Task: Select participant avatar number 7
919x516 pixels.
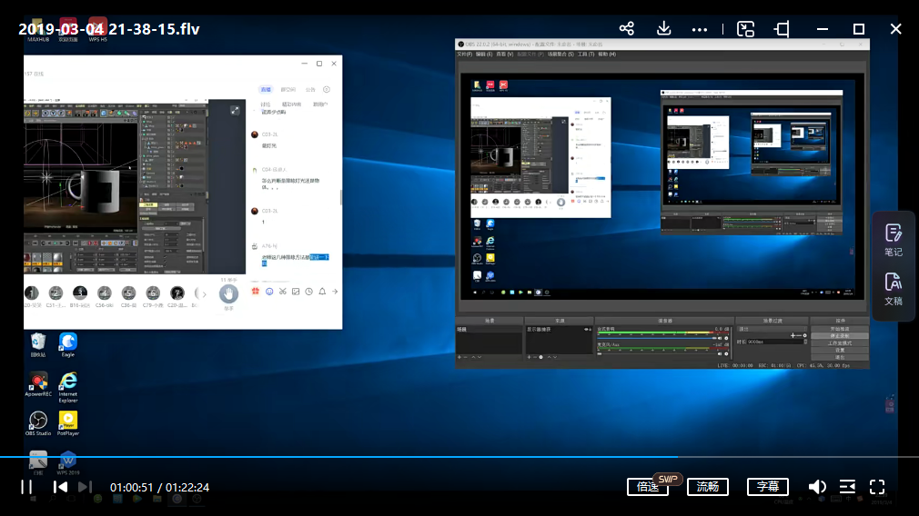Action: [177, 293]
